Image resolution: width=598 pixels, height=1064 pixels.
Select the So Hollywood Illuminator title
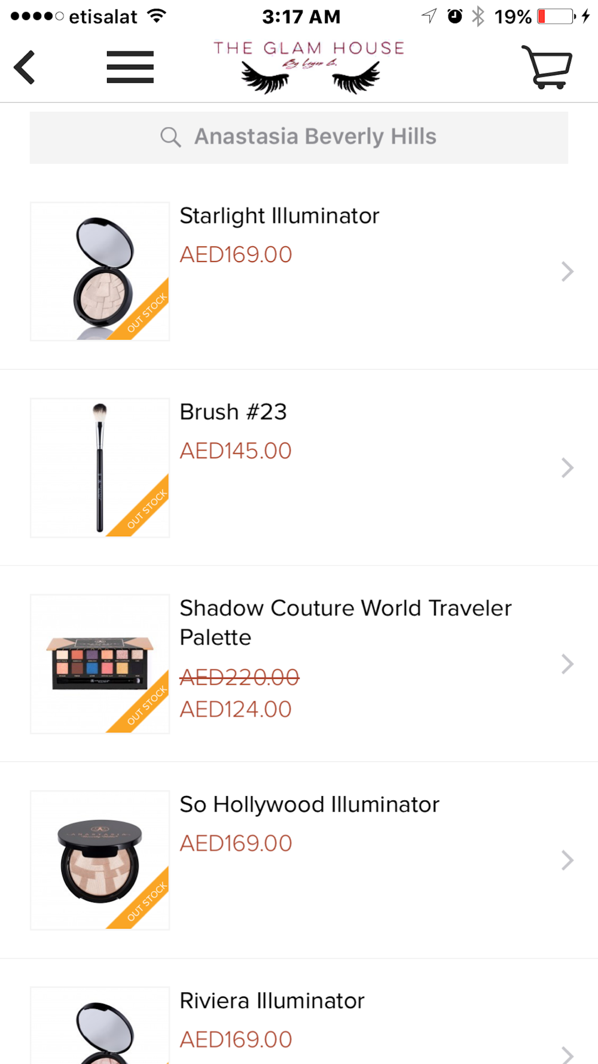[309, 804]
